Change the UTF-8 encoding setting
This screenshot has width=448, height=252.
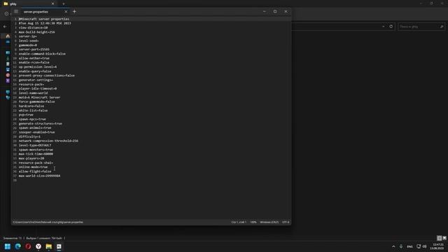coord(286,222)
